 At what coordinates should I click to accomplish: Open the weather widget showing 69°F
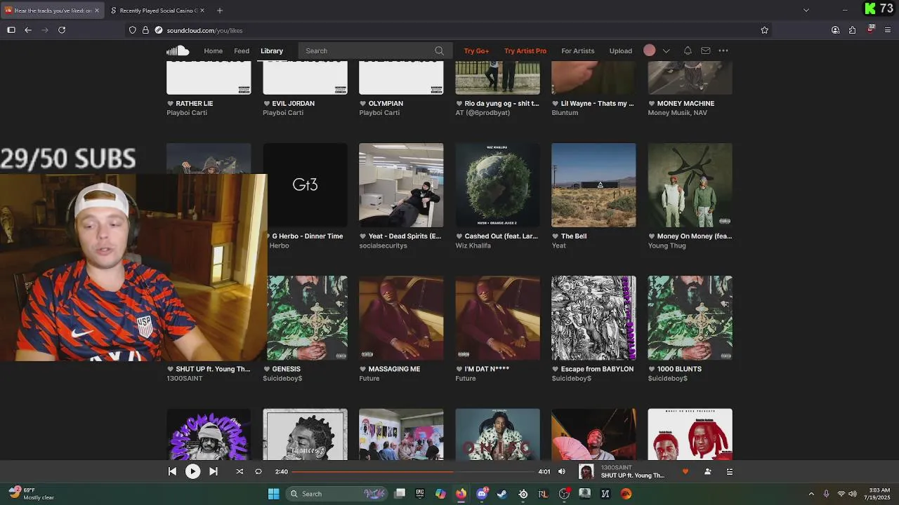[x=32, y=494]
